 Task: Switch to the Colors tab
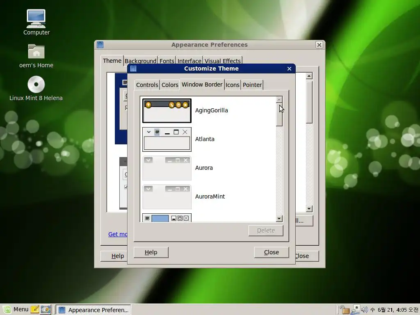170,85
